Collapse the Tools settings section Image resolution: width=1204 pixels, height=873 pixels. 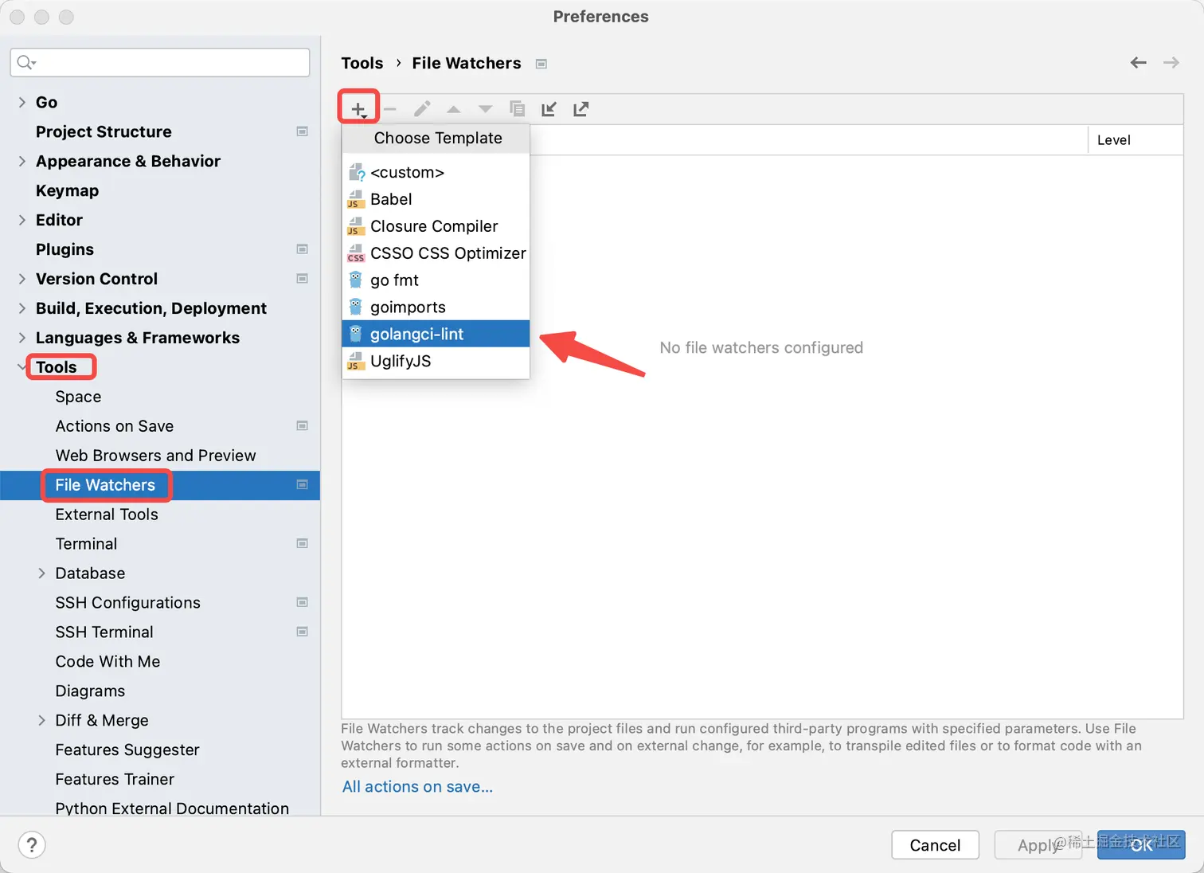point(22,367)
